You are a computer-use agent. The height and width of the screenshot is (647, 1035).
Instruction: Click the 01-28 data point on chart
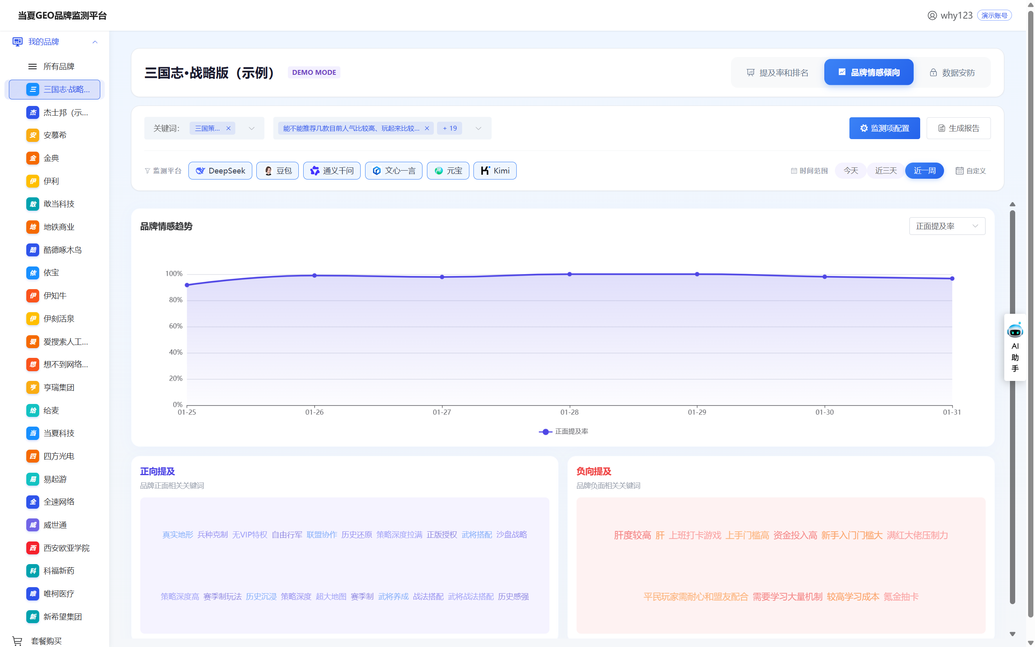[x=569, y=274]
